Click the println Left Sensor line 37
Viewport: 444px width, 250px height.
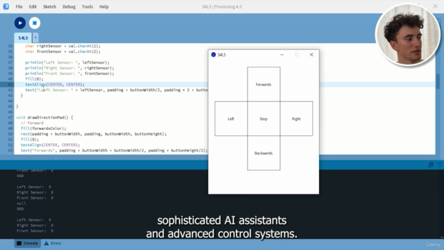coord(67,62)
